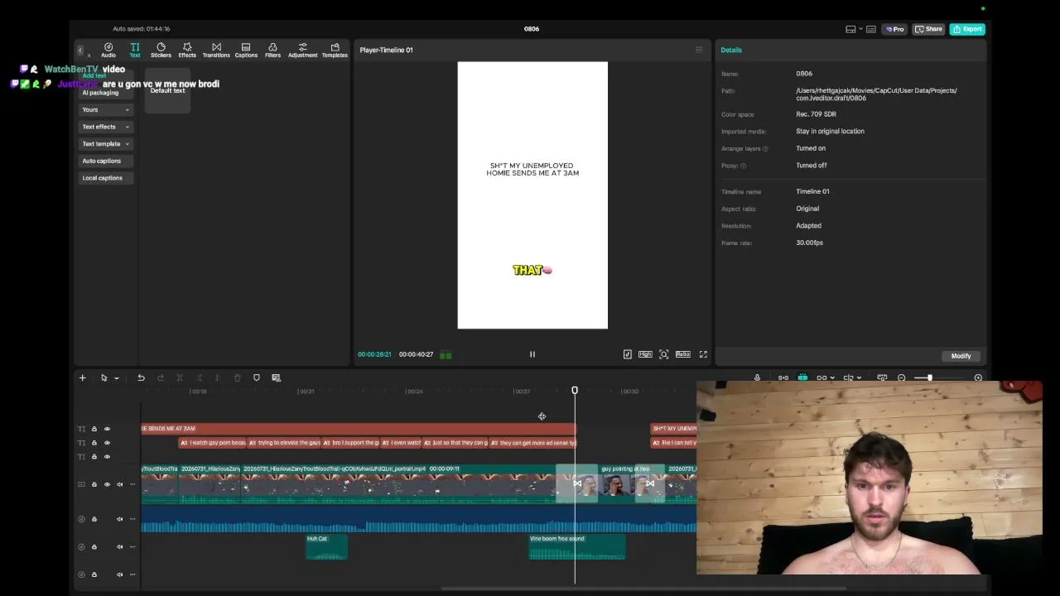Redo the last undone edit
1060x596 pixels.
click(161, 378)
